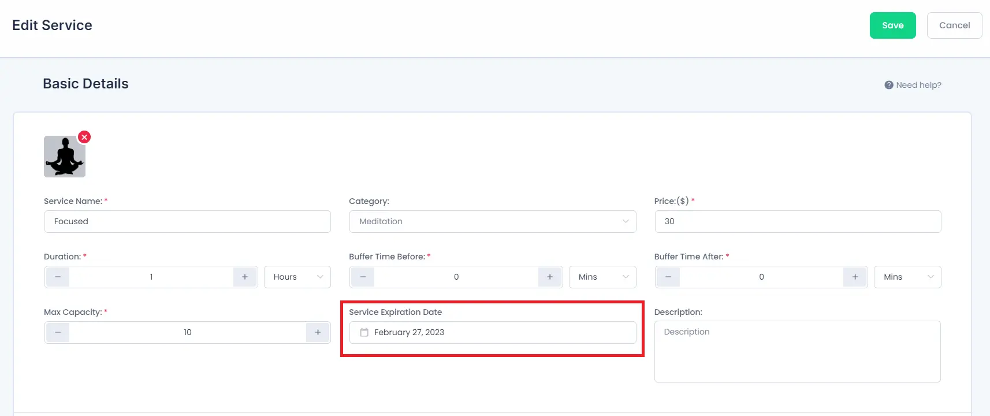Click the Max Capacity: label
The image size is (990, 416).
click(x=73, y=312)
